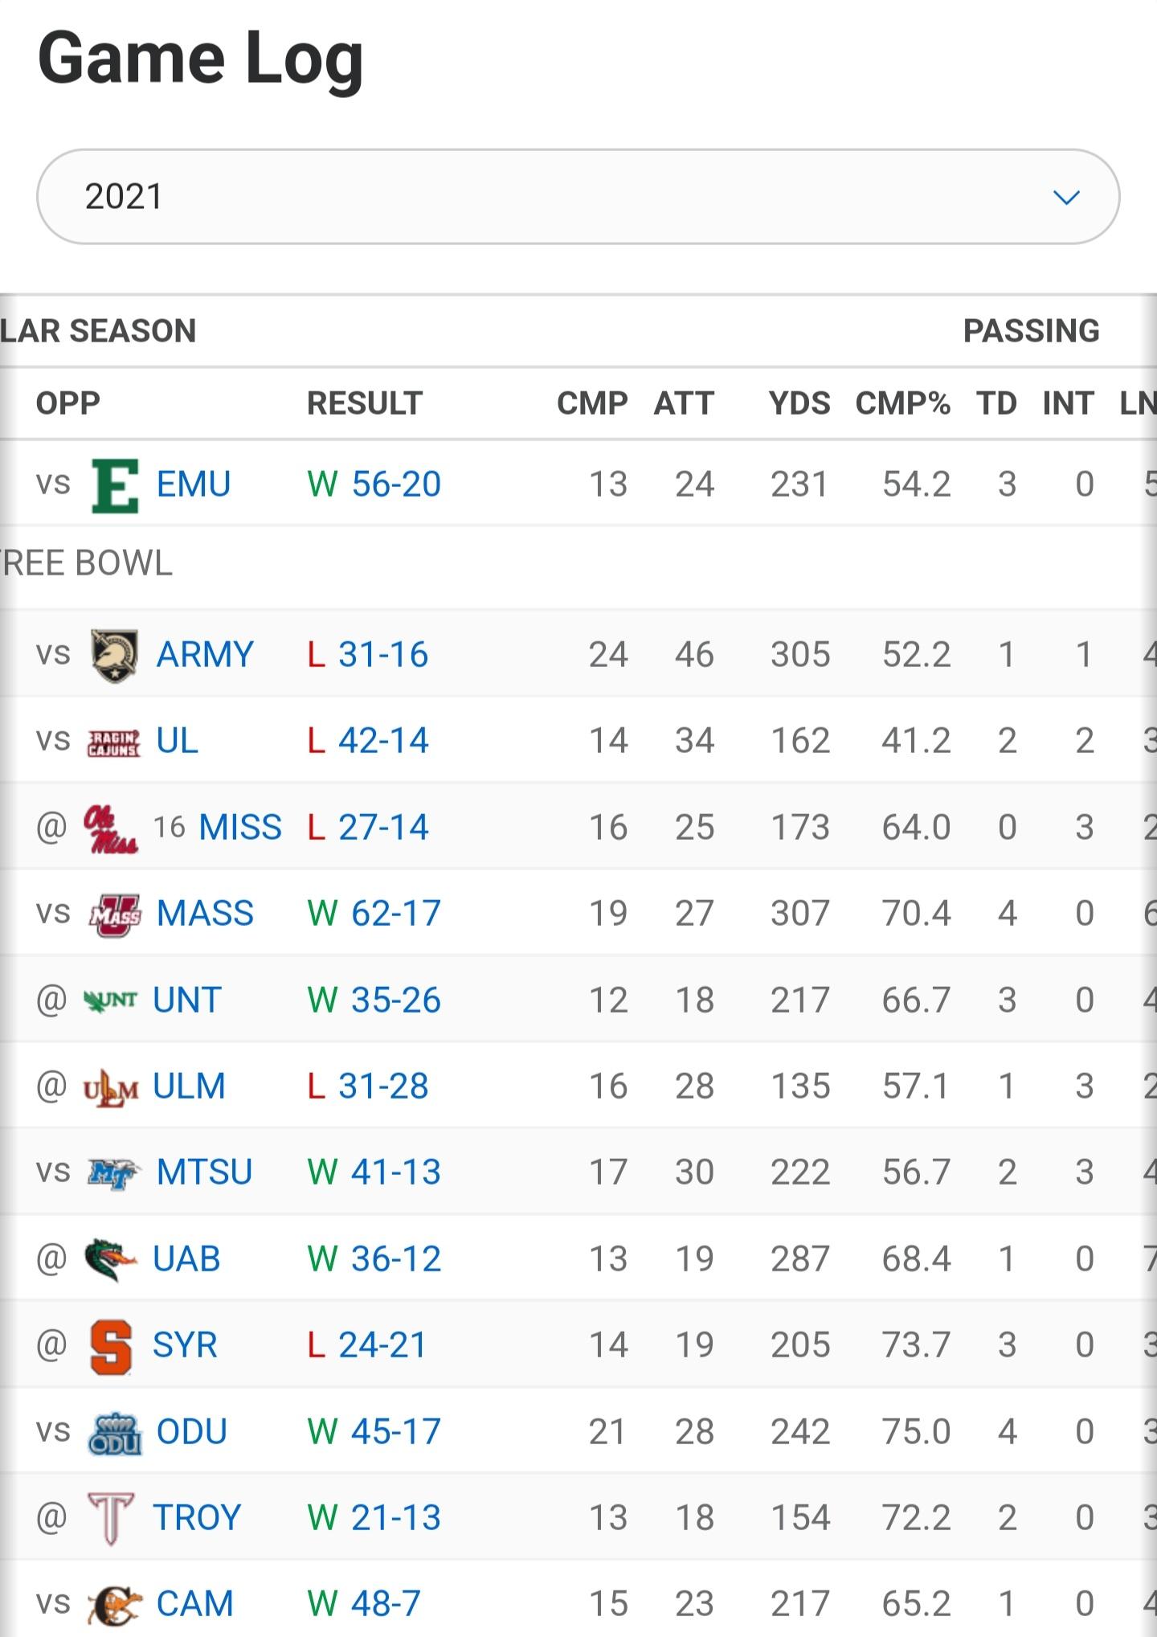Click the Eastern Michigan team logo
This screenshot has height=1637, width=1157.
click(x=115, y=485)
